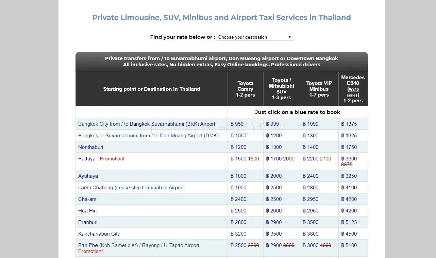Click the Kanchanaburi City link

pos(99,234)
